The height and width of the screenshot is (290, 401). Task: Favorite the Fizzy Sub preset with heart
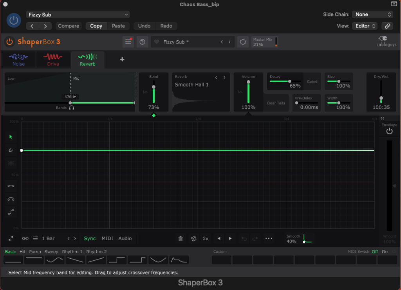pos(157,41)
